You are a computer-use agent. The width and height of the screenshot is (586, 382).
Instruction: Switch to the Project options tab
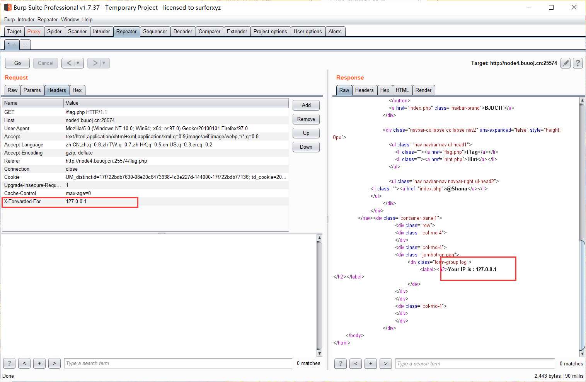(x=270, y=31)
